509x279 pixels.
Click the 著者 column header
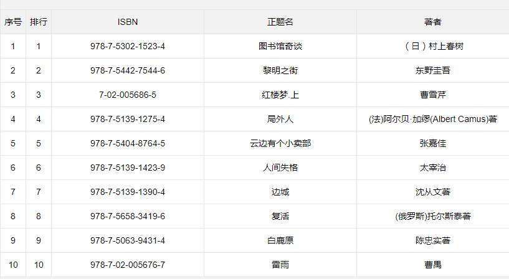tap(432, 22)
